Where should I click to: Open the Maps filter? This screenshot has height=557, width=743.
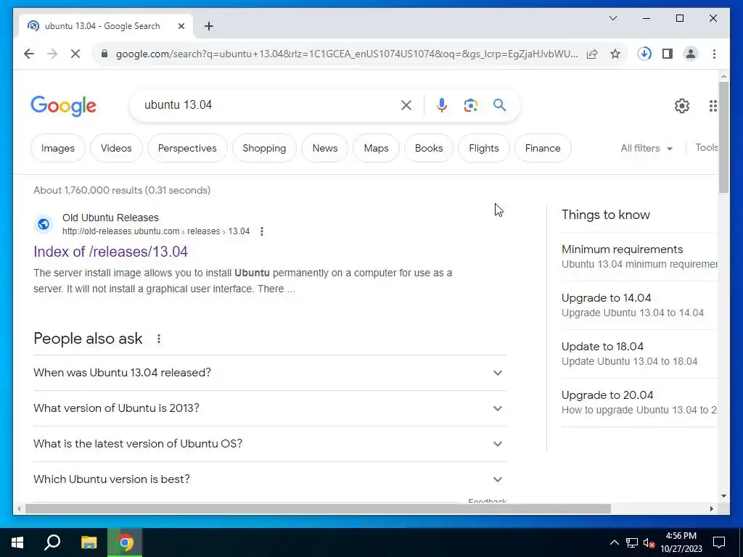(377, 148)
